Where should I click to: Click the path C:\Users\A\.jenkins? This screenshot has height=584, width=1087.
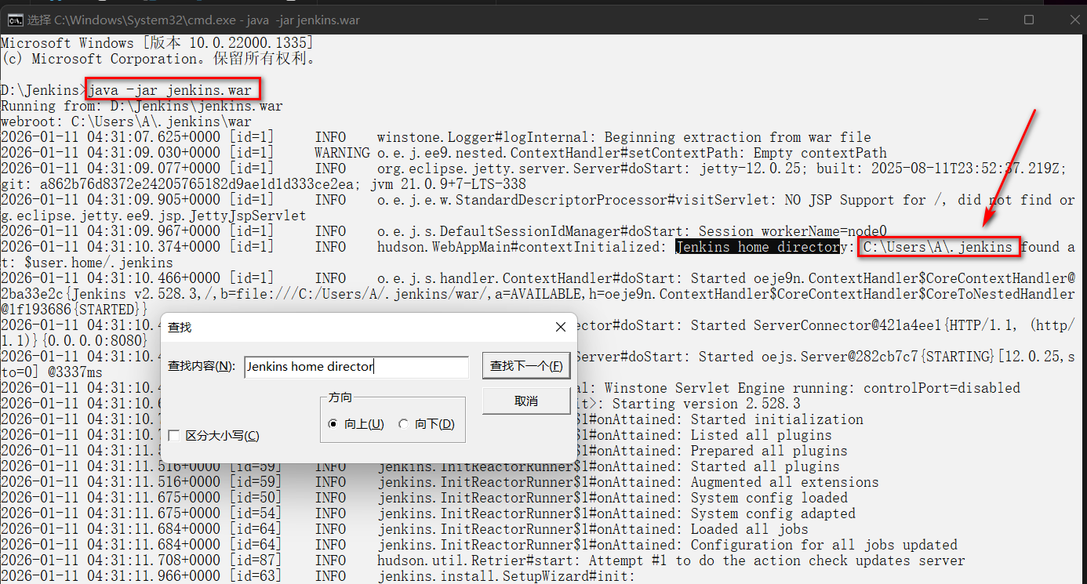(x=938, y=247)
